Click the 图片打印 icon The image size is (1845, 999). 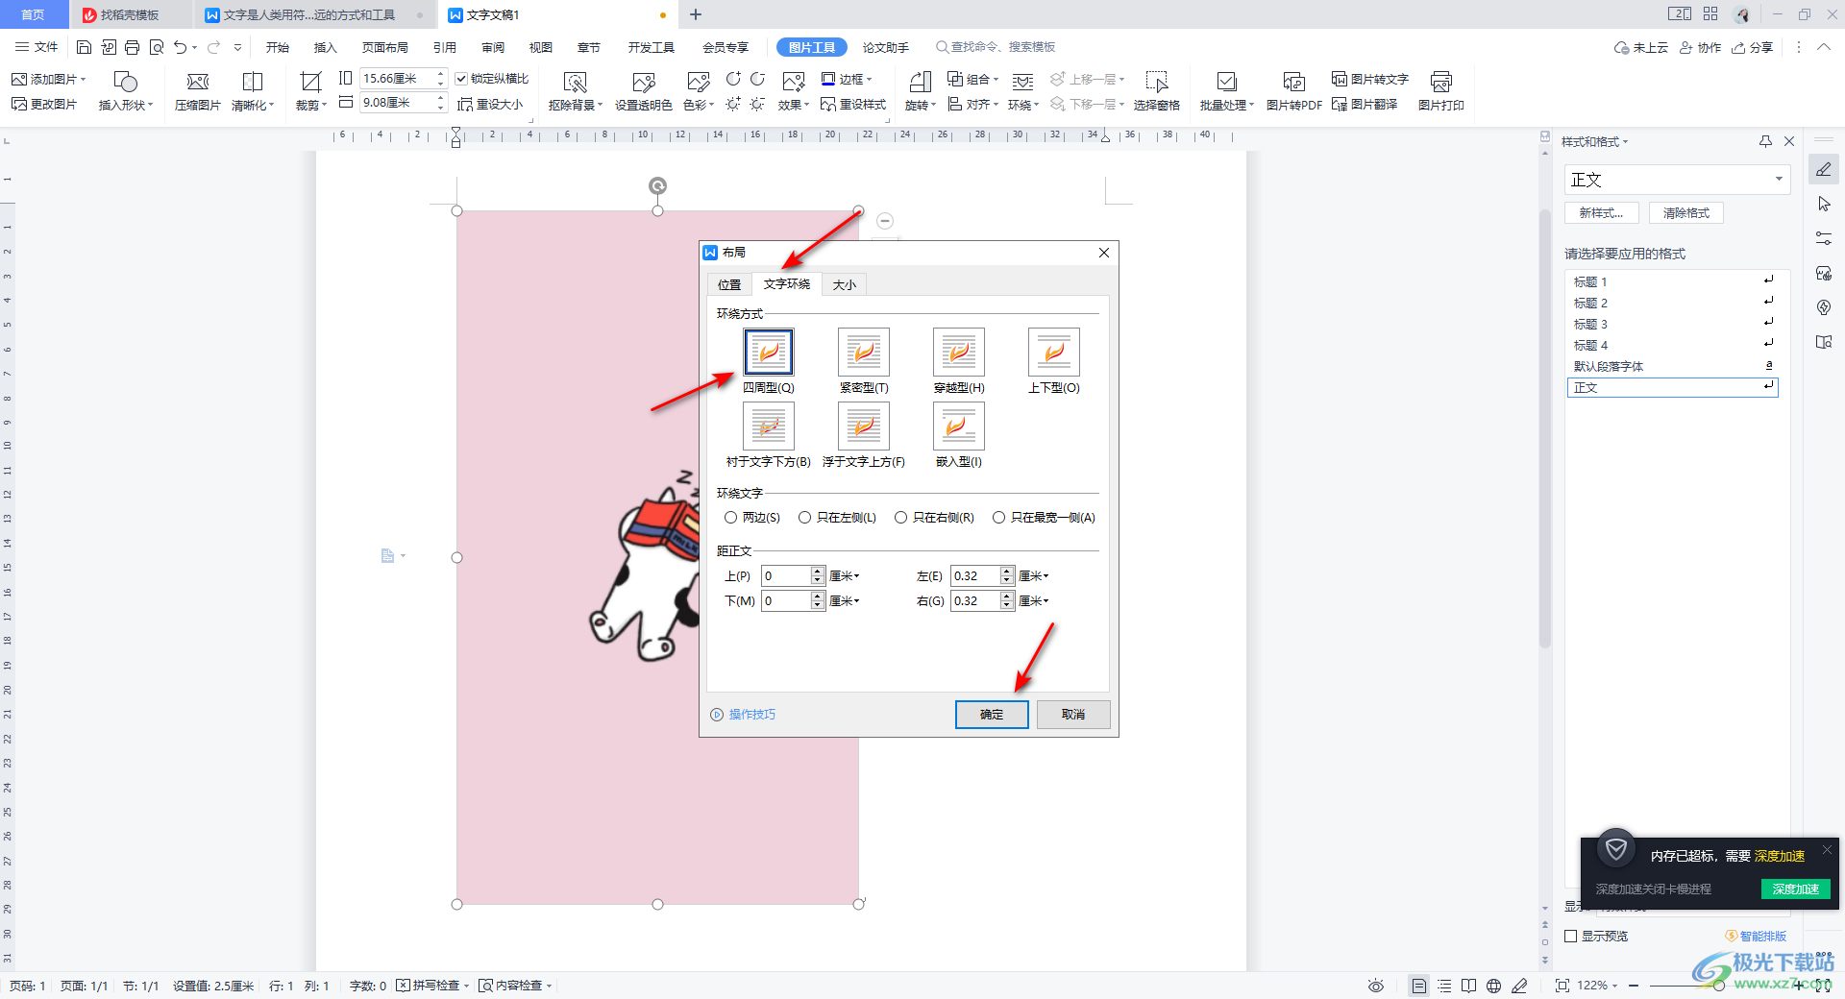coord(1440,83)
